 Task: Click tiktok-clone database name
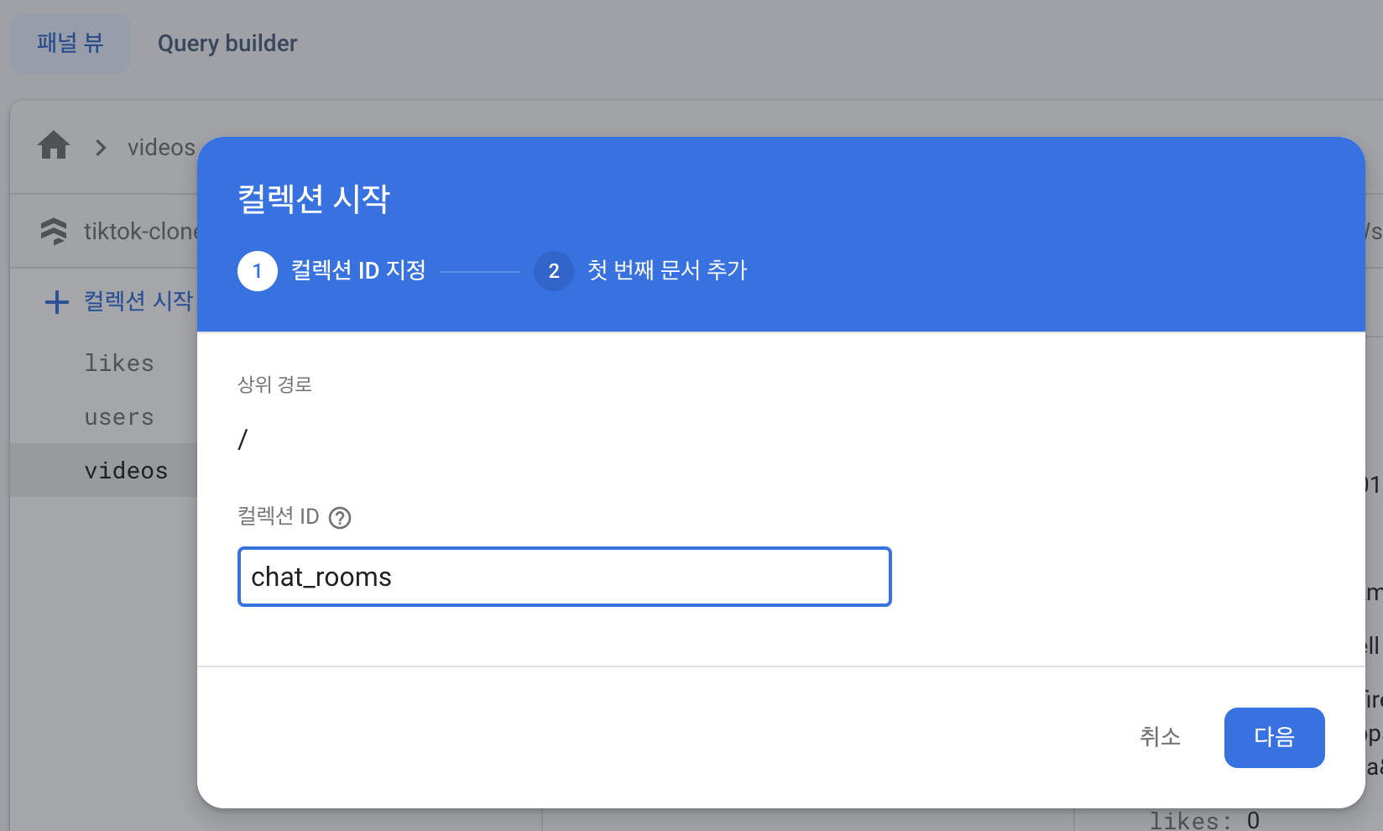(x=140, y=231)
